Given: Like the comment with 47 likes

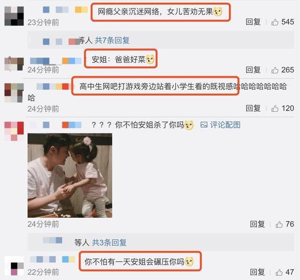Looking at the screenshot, I should point(279,273).
